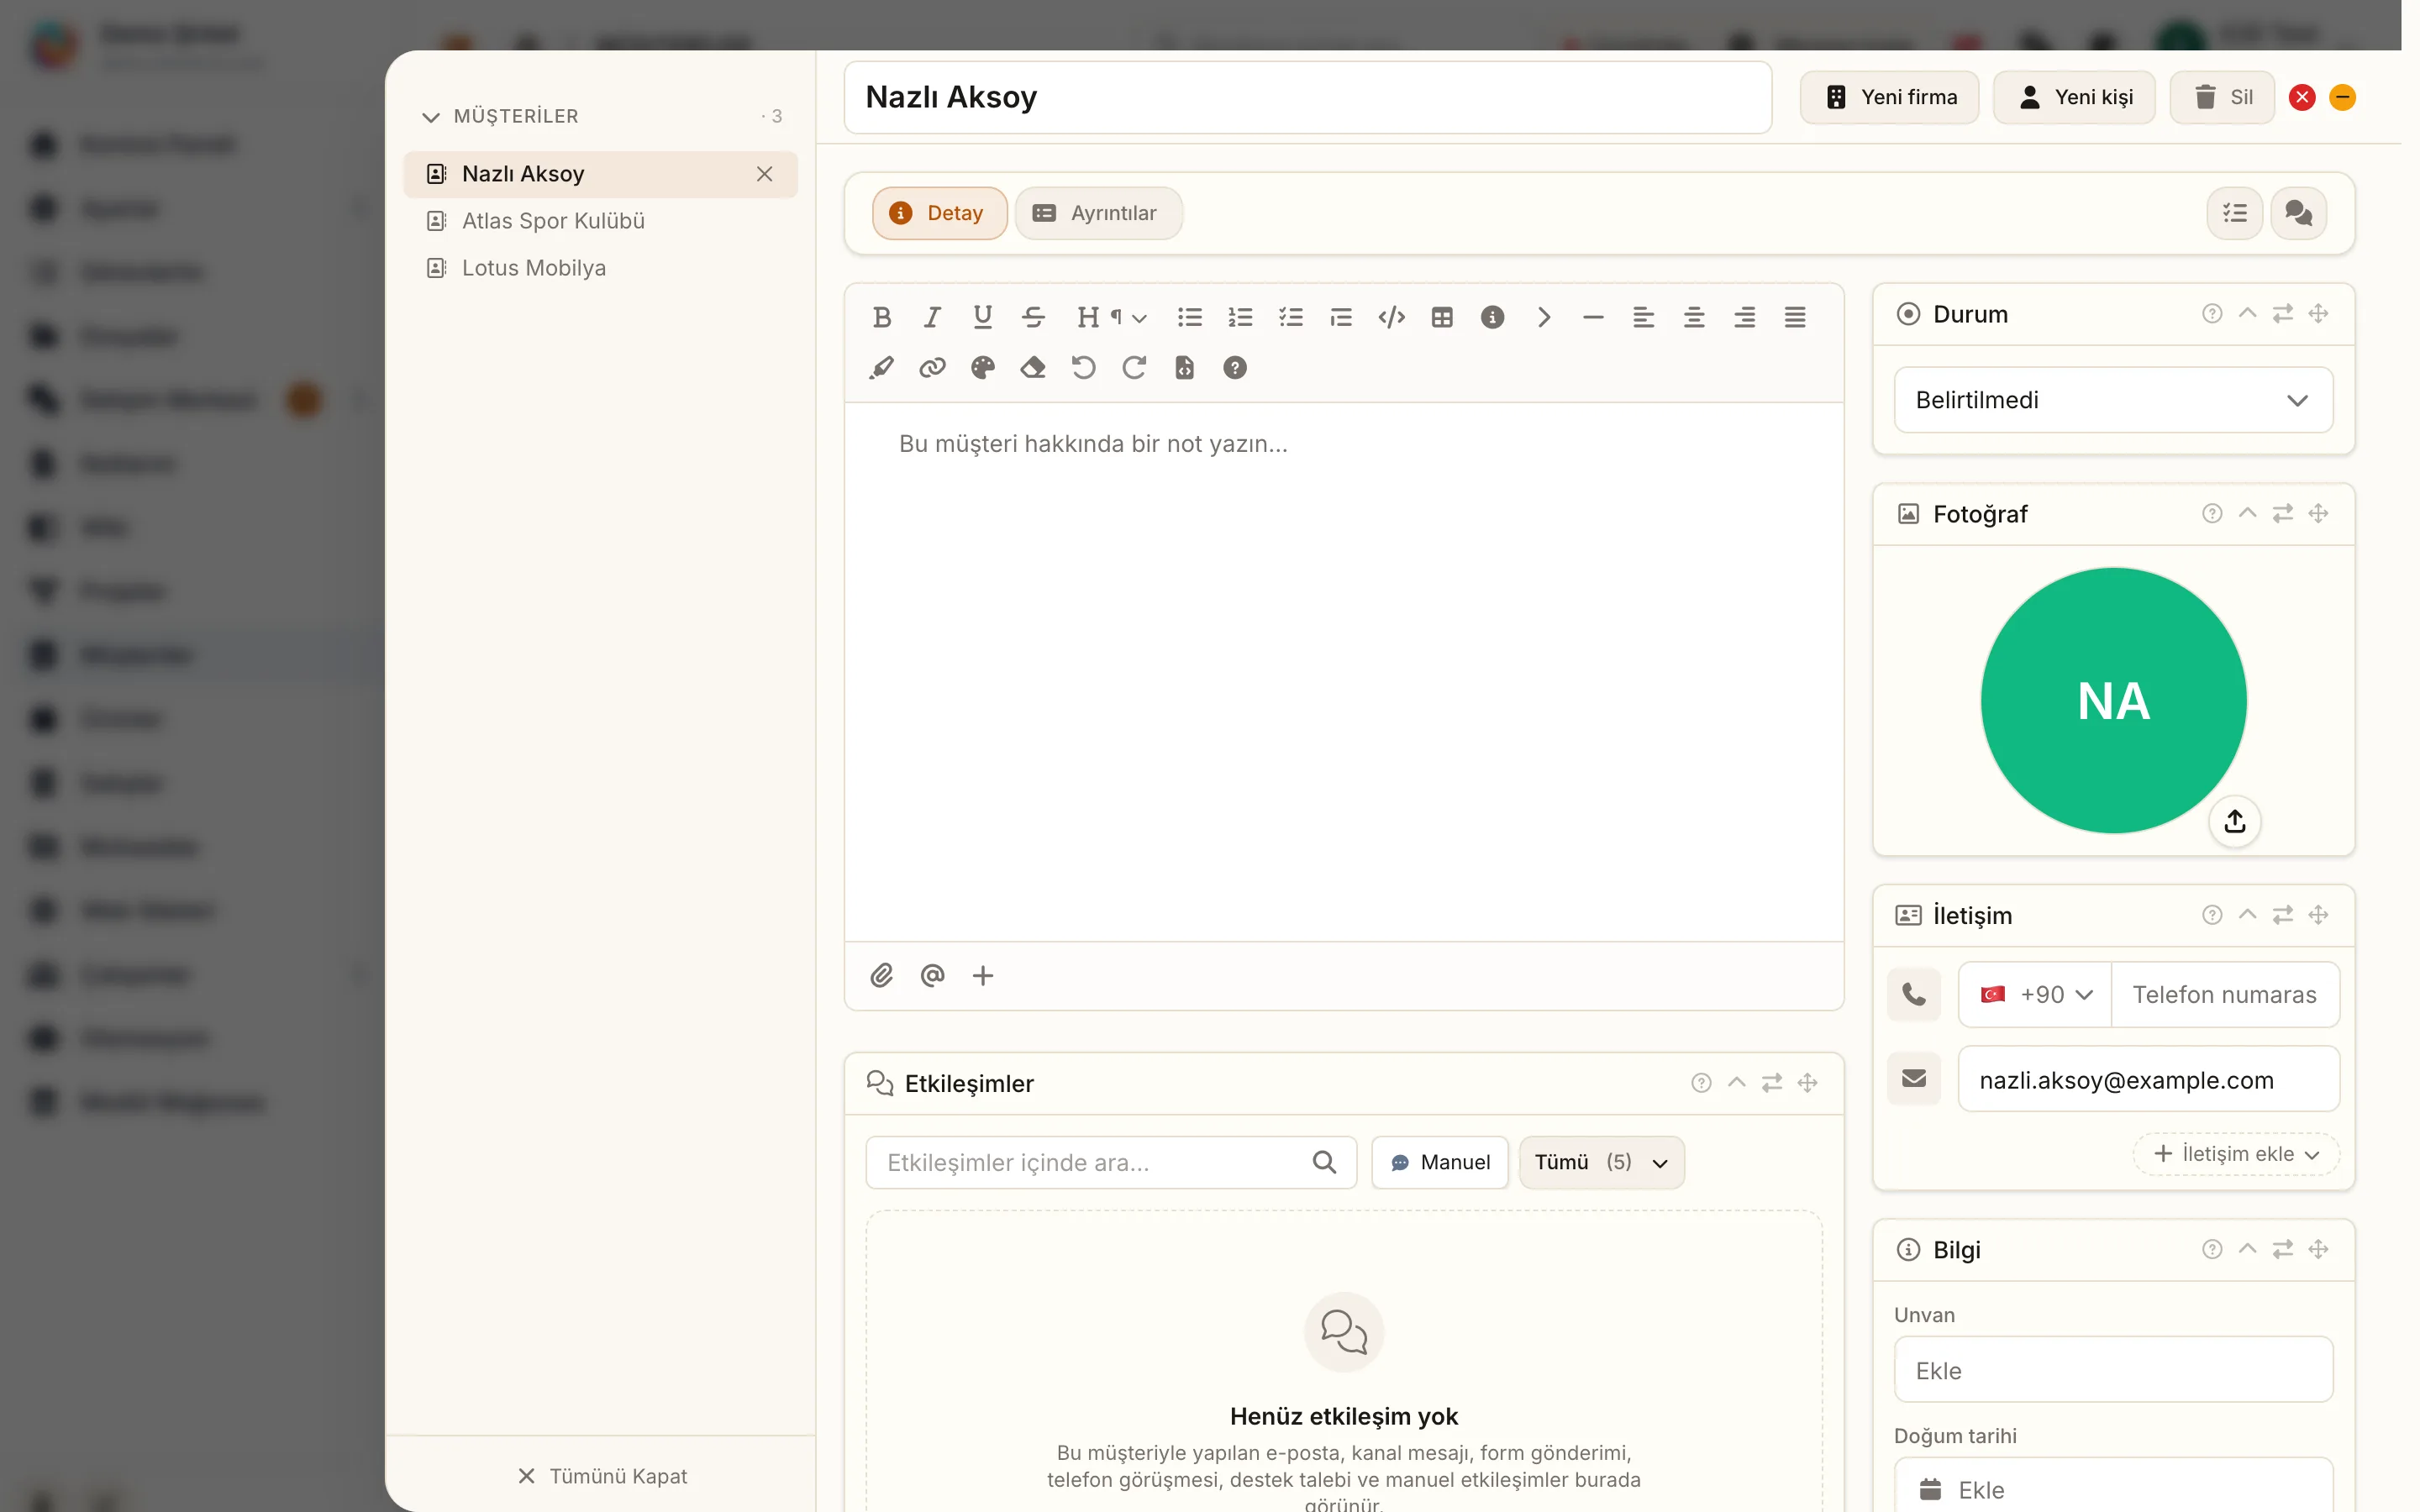
Task: Align note text to the right
Action: [x=1744, y=317]
